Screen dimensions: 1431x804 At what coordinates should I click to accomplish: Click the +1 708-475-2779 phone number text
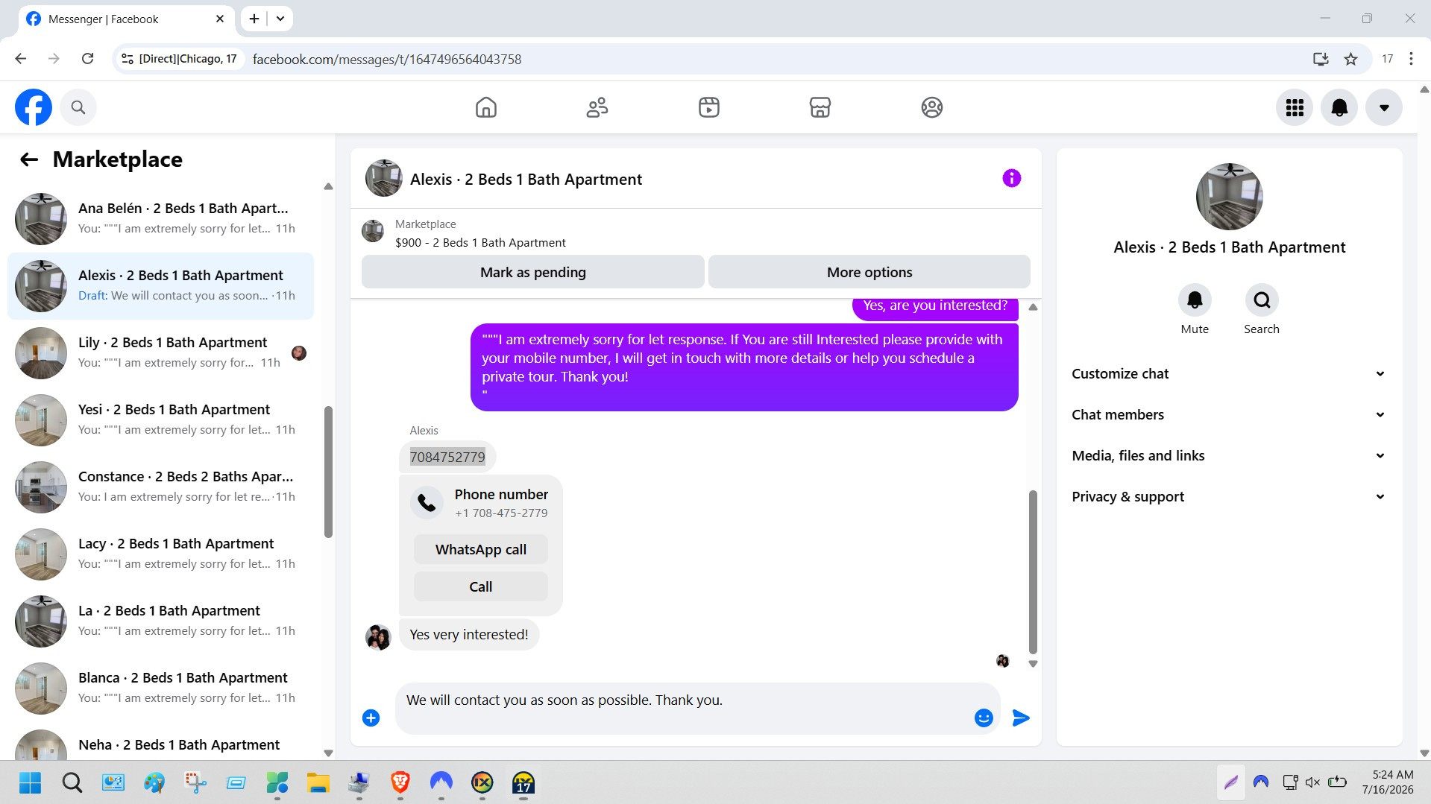(x=501, y=513)
